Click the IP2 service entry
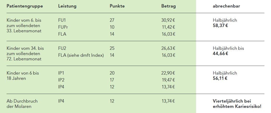 coord(62,80)
